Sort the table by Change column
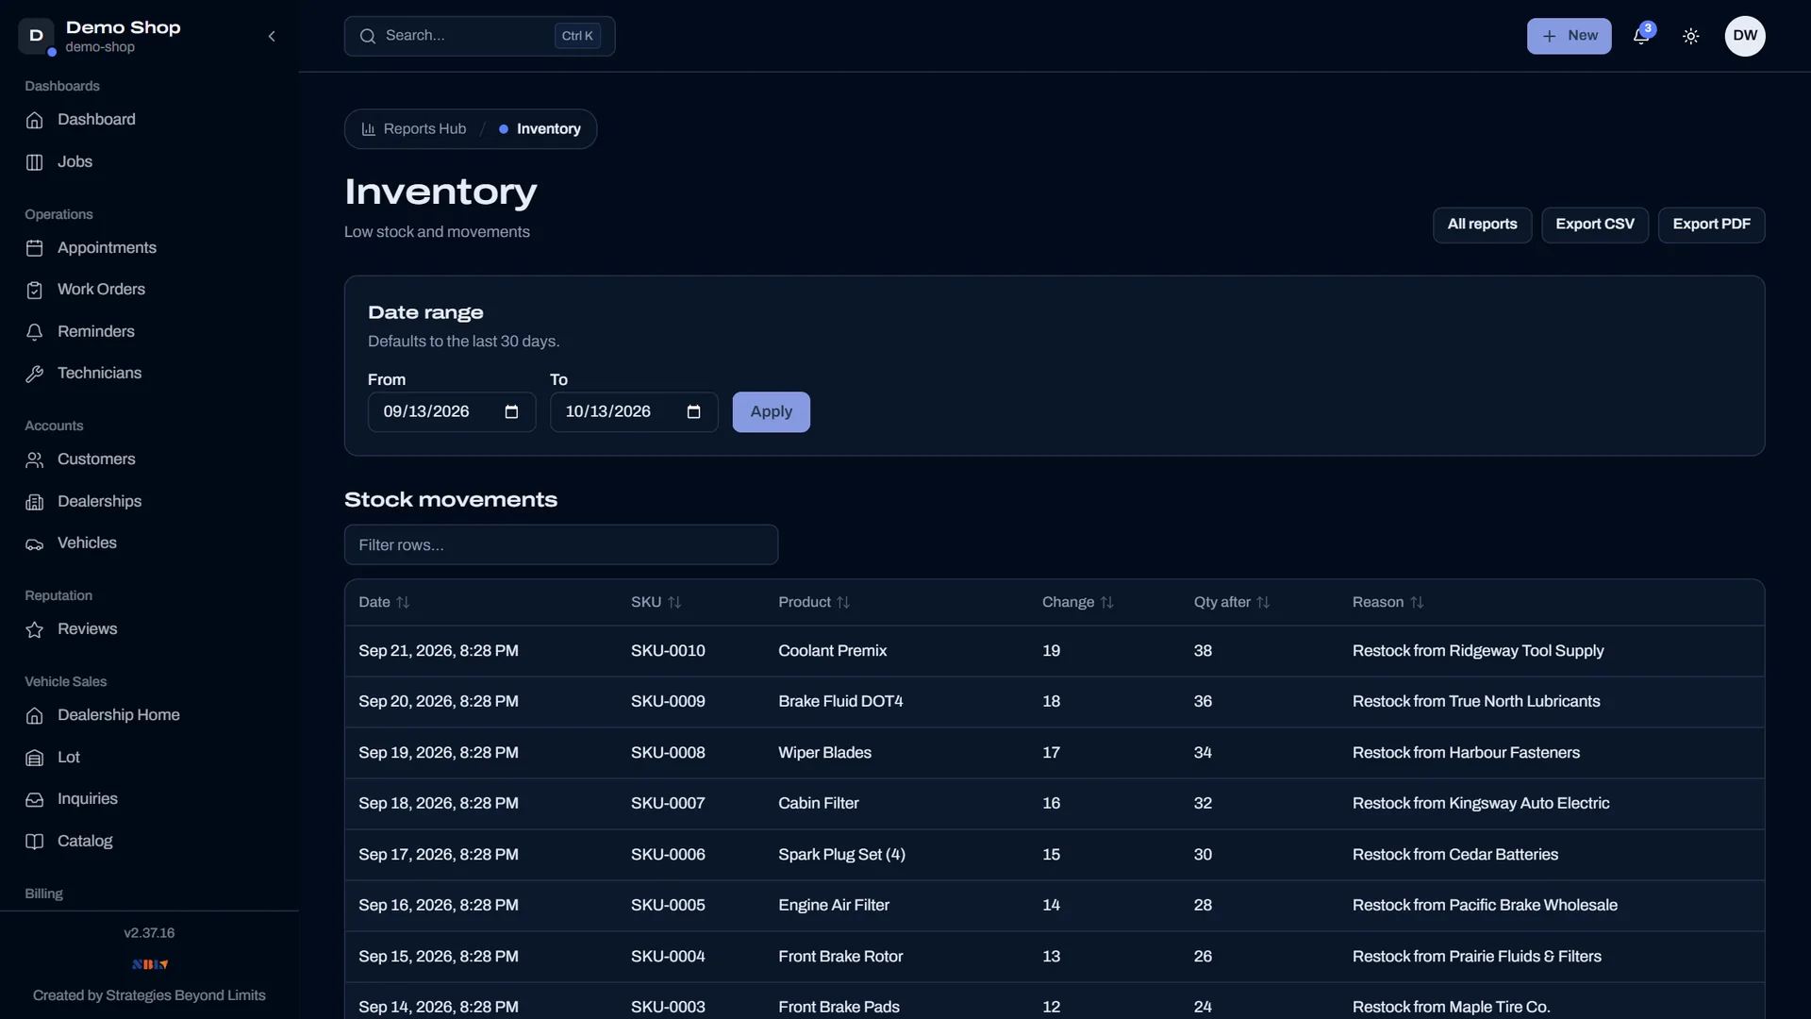This screenshot has height=1019, width=1811. (1078, 602)
